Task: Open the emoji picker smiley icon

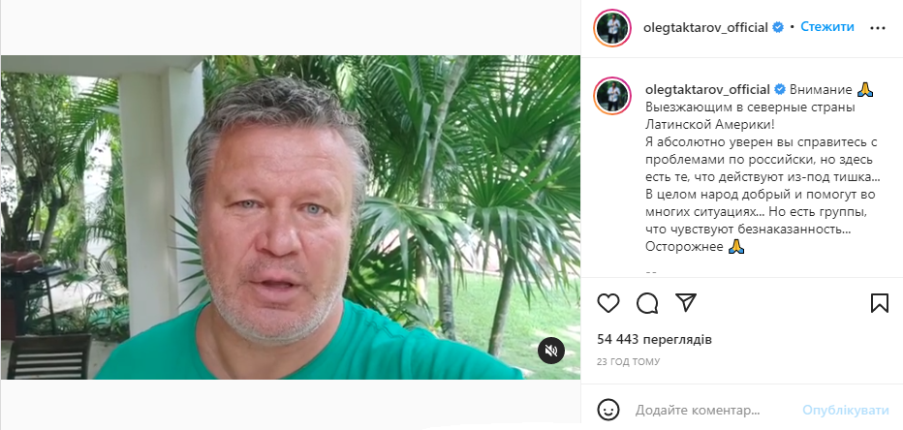Action: click(608, 411)
